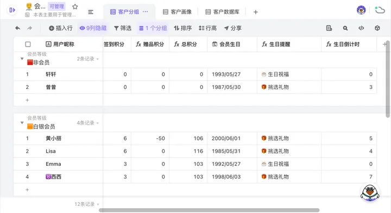The height and width of the screenshot is (213, 391).
Task: Select 曾曾's 挑选礼物 reminder cell
Action: pyautogui.click(x=289, y=87)
